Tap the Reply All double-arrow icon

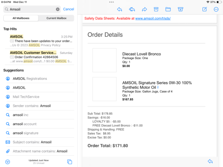click(132, 9)
